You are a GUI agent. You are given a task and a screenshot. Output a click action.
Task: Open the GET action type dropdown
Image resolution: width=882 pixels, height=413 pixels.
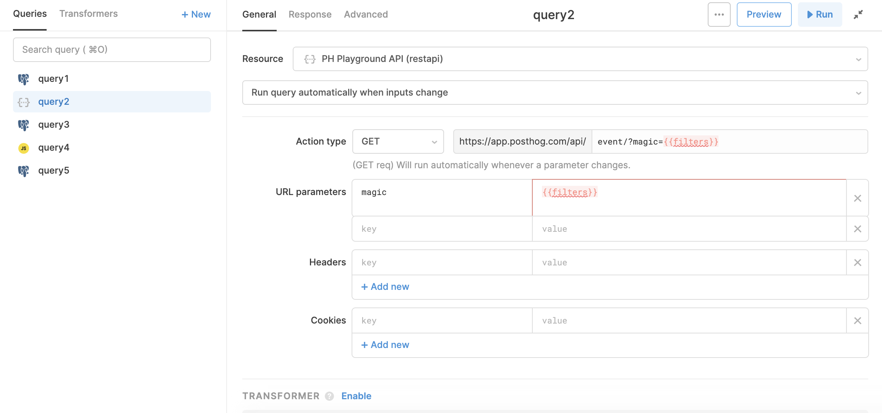[x=398, y=141]
